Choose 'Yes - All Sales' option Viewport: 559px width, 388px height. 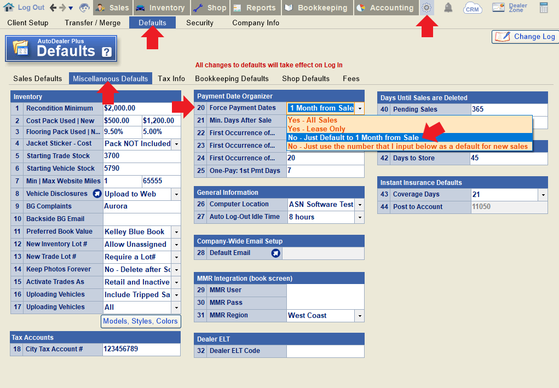410,120
